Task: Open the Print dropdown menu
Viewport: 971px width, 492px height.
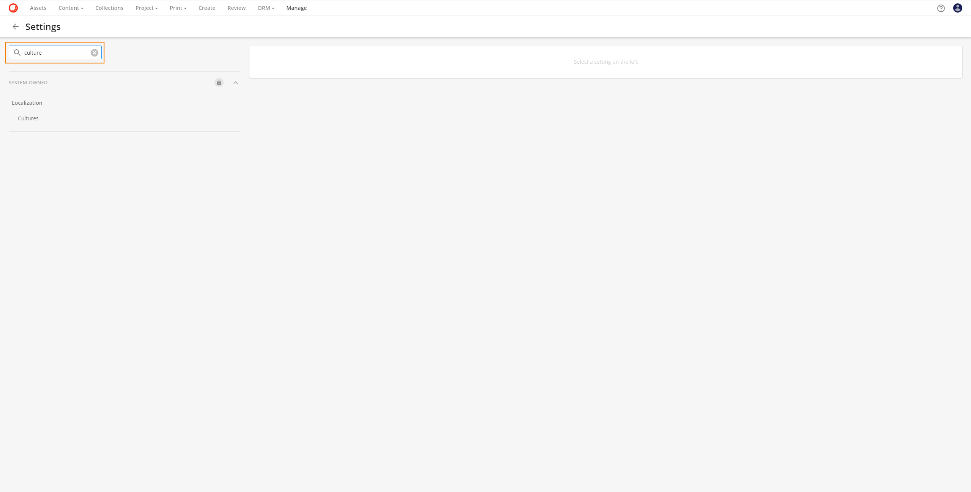Action: [x=178, y=8]
